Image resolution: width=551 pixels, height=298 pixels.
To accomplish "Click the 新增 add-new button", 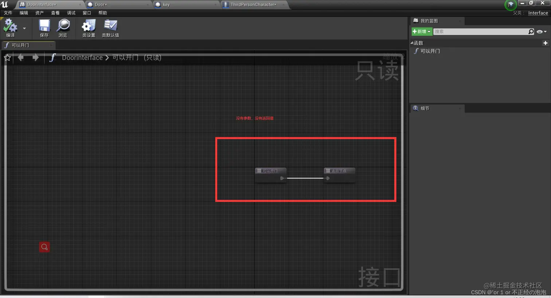I will tap(422, 31).
